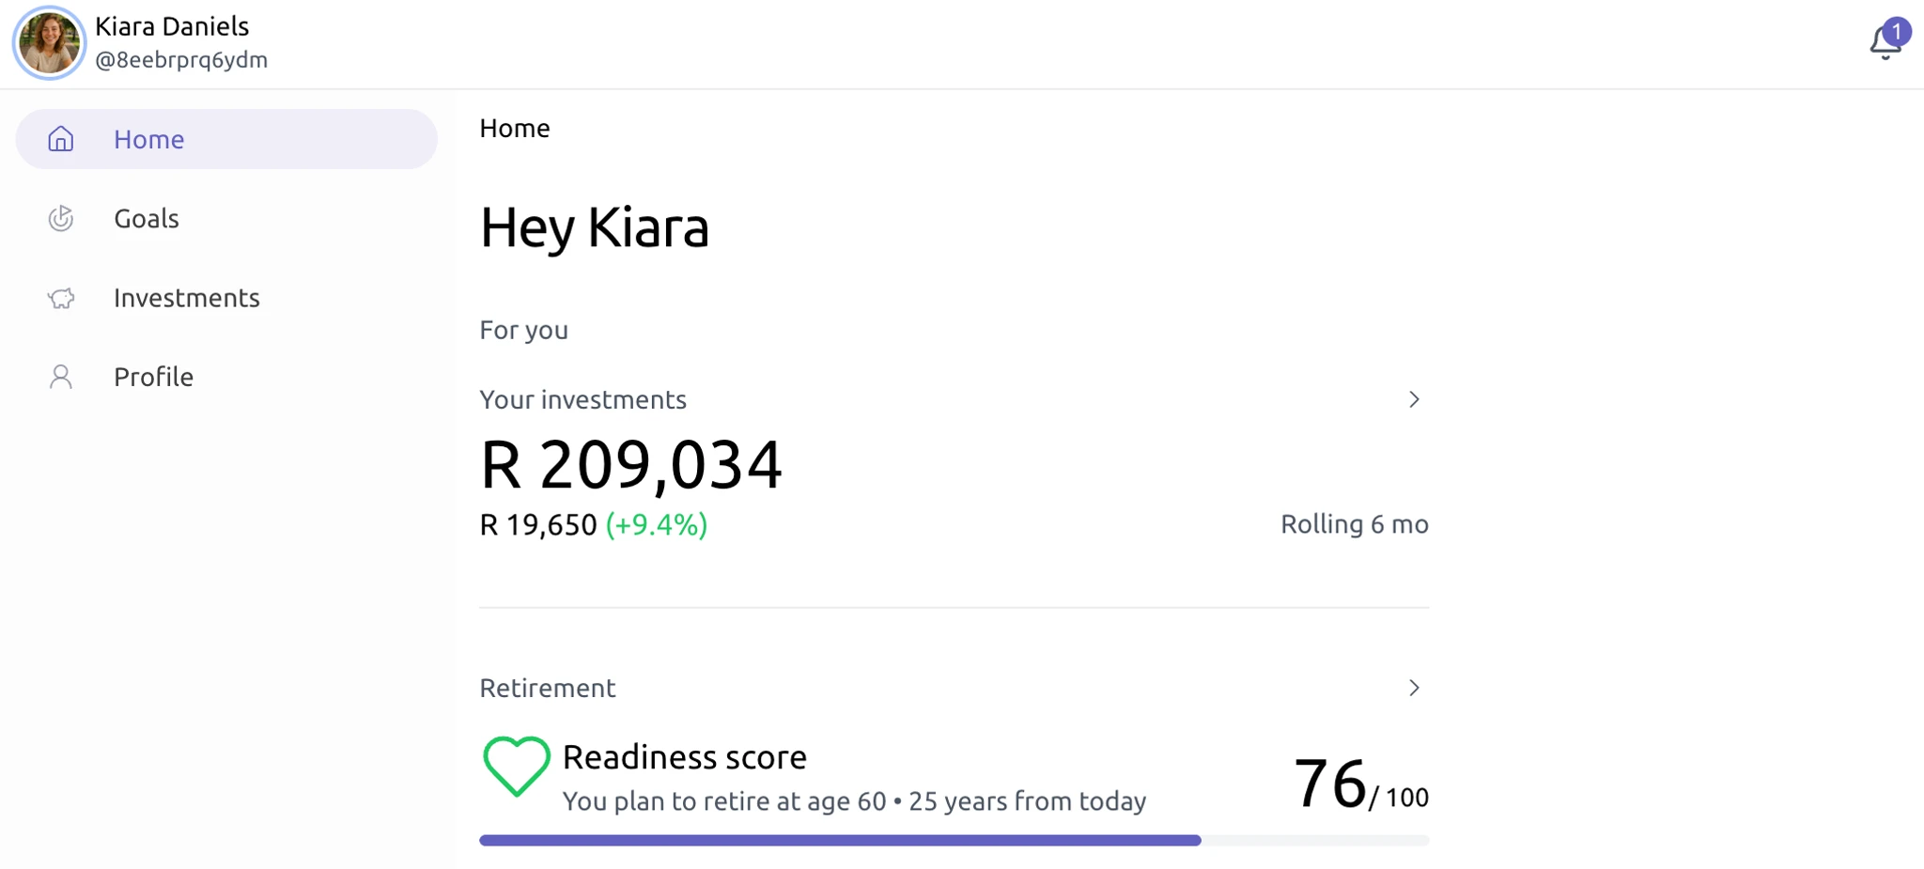Click the R 209,034 investment total
Viewport: 1924px width, 869px height.
pyautogui.click(x=630, y=461)
